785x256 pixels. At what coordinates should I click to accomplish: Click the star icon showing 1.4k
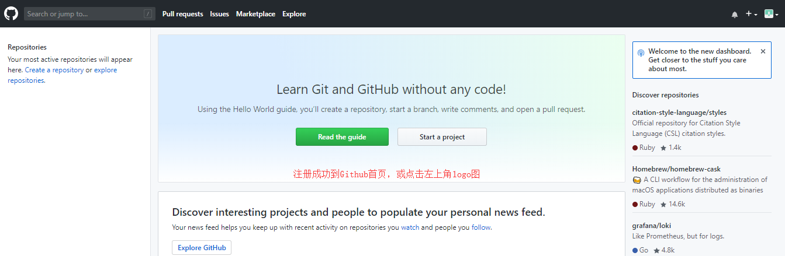663,148
